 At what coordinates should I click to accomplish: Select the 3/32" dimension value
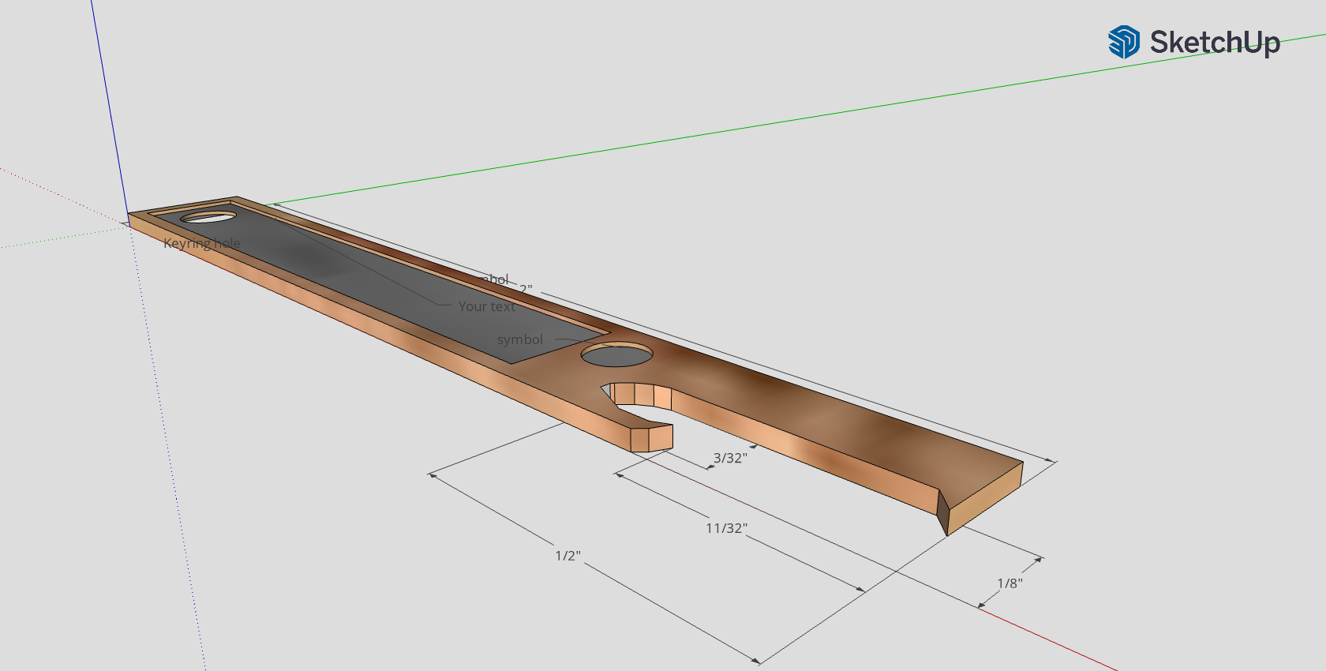(x=730, y=458)
